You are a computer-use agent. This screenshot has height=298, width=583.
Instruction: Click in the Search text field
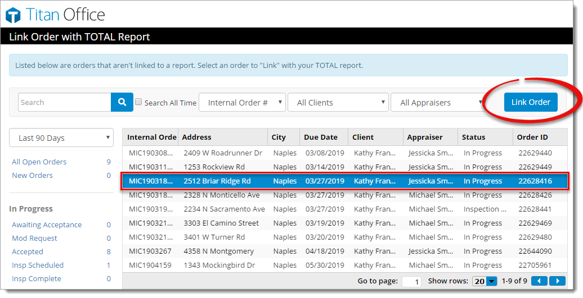pos(65,102)
